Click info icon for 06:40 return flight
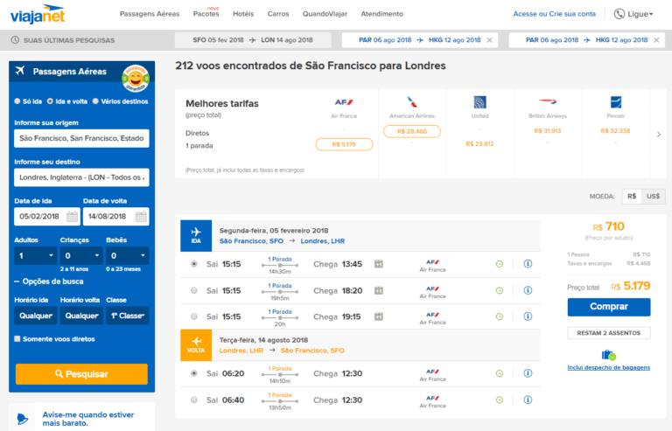Image resolution: width=672 pixels, height=431 pixels. click(528, 400)
